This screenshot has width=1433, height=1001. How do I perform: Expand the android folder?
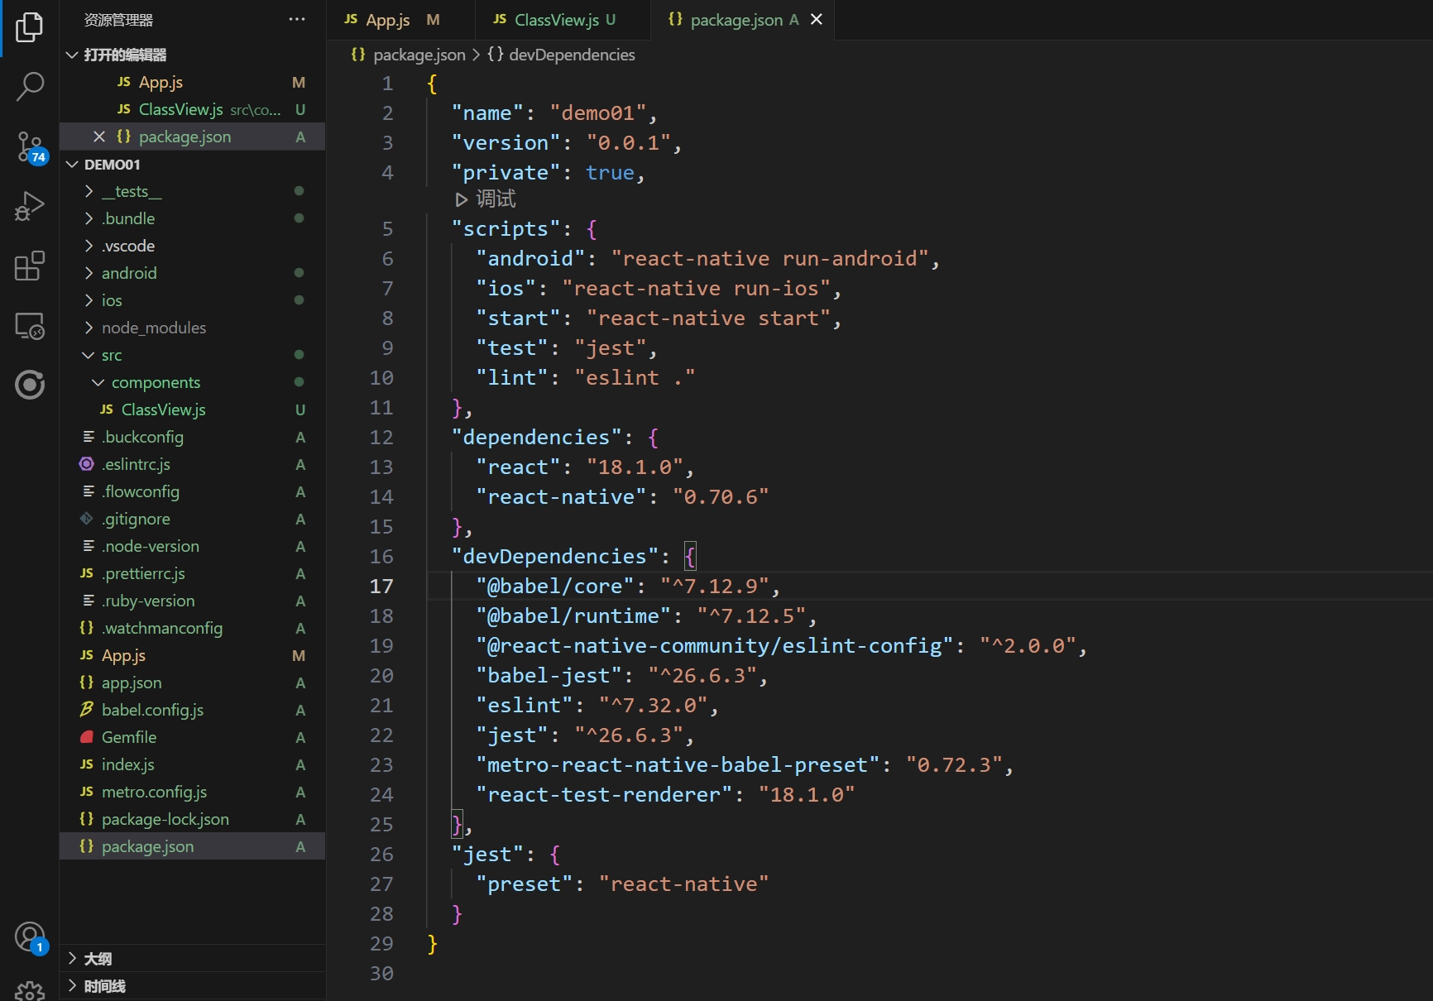click(192, 273)
